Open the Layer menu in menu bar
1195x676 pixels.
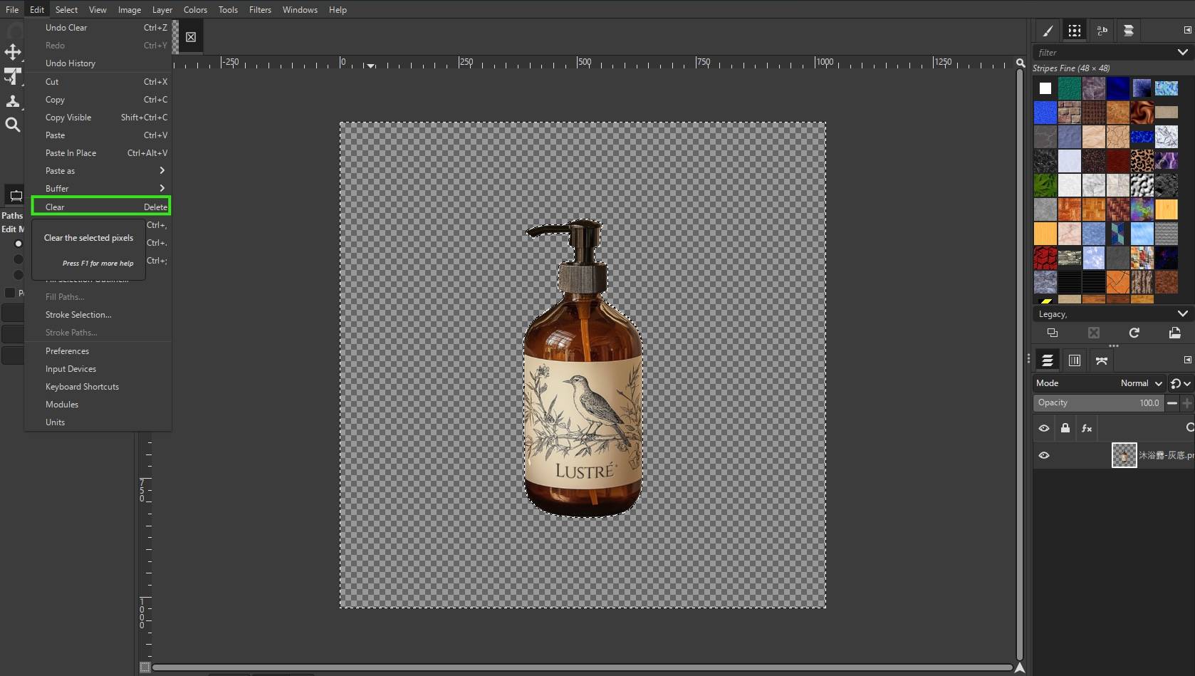point(162,9)
